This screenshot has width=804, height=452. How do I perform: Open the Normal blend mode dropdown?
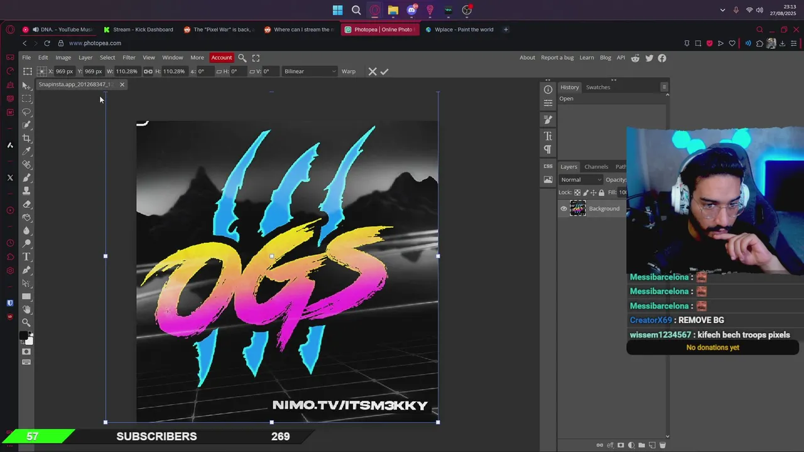tap(580, 180)
